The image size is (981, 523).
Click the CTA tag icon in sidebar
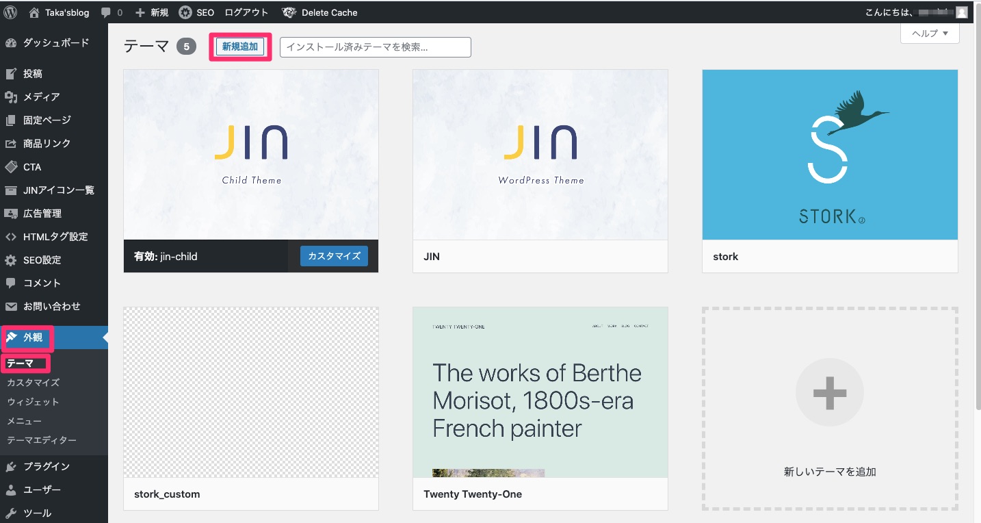10,166
